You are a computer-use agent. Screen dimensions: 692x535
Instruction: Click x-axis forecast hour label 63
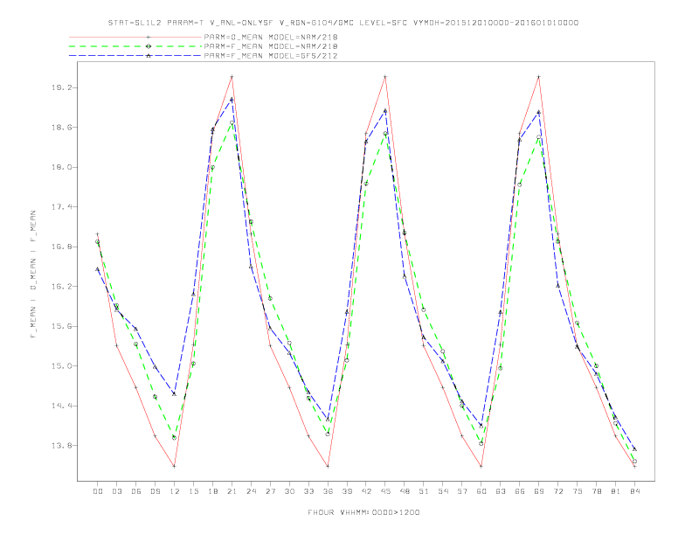501,491
